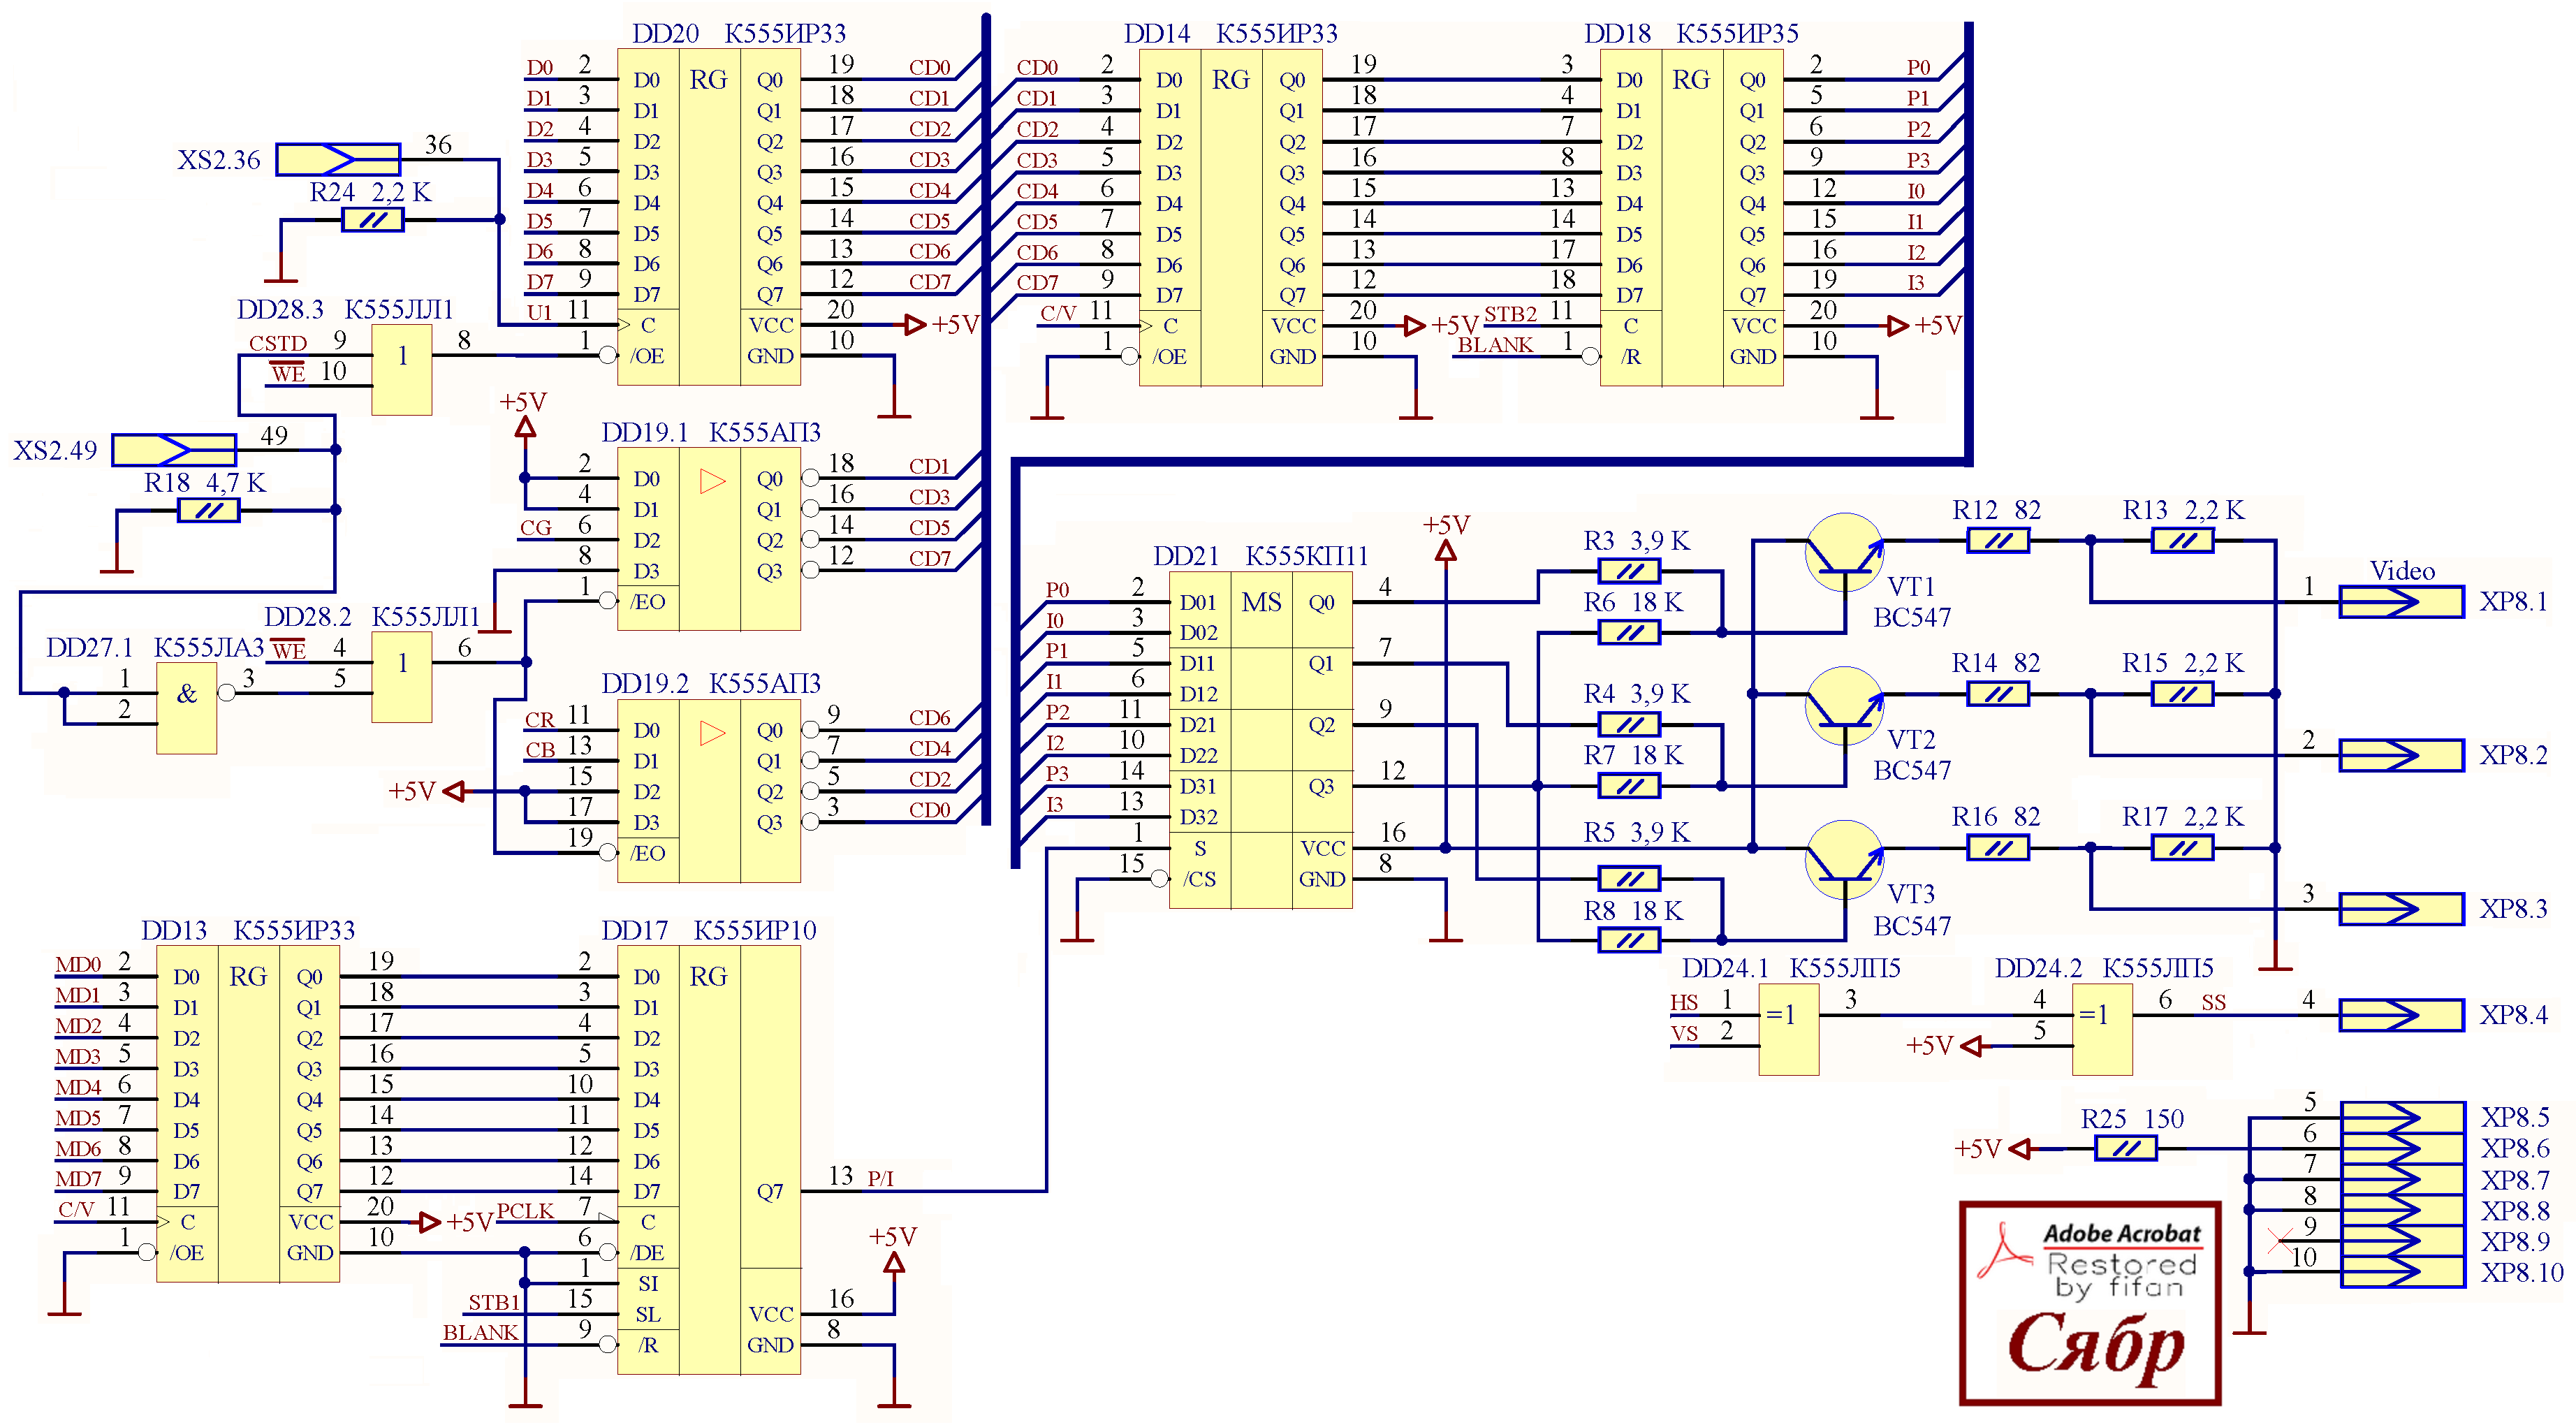The image size is (2576, 1425).
Task: Select the XS2.36 connector symbol
Action: (x=338, y=159)
